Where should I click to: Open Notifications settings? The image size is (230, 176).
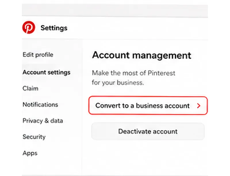coord(40,104)
